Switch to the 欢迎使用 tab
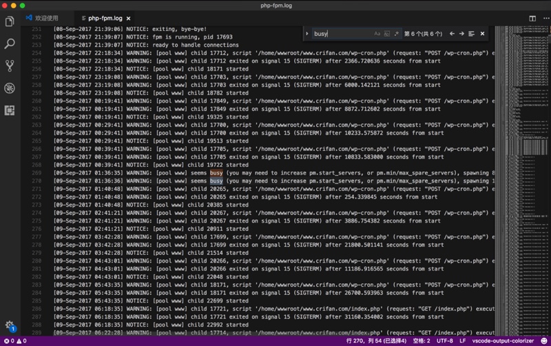Screen dimensions: 551x346 point(46,18)
